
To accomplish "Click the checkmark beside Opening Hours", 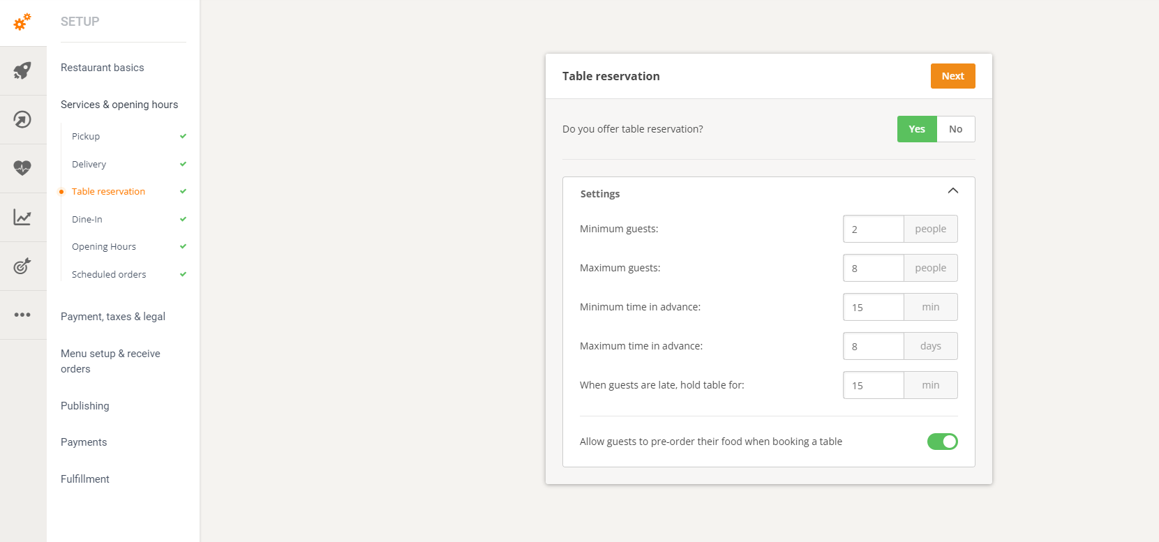I will [183, 246].
